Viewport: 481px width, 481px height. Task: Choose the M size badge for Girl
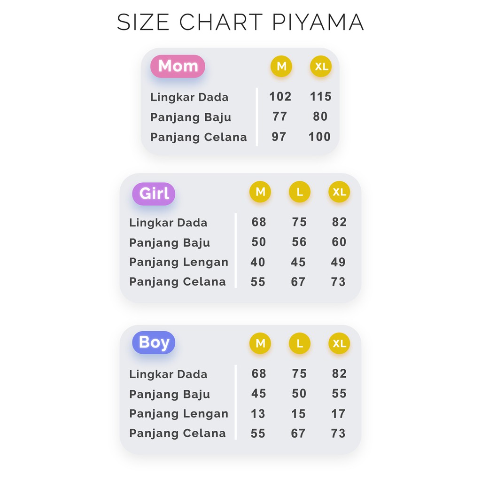coord(260,192)
